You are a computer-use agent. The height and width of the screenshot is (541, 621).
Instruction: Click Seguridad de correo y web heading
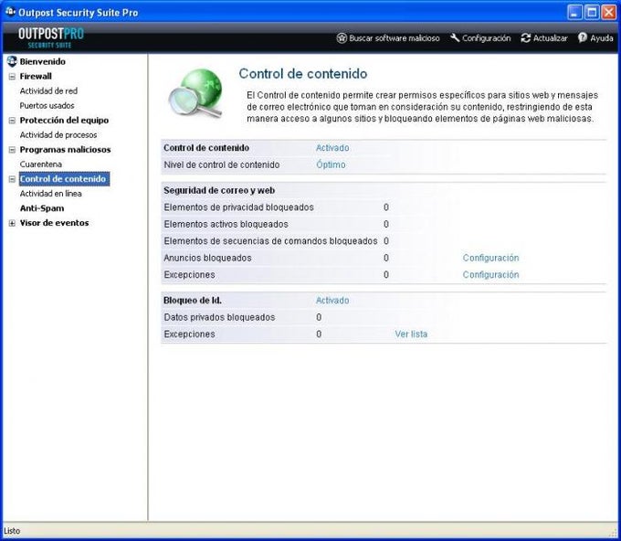[219, 191]
